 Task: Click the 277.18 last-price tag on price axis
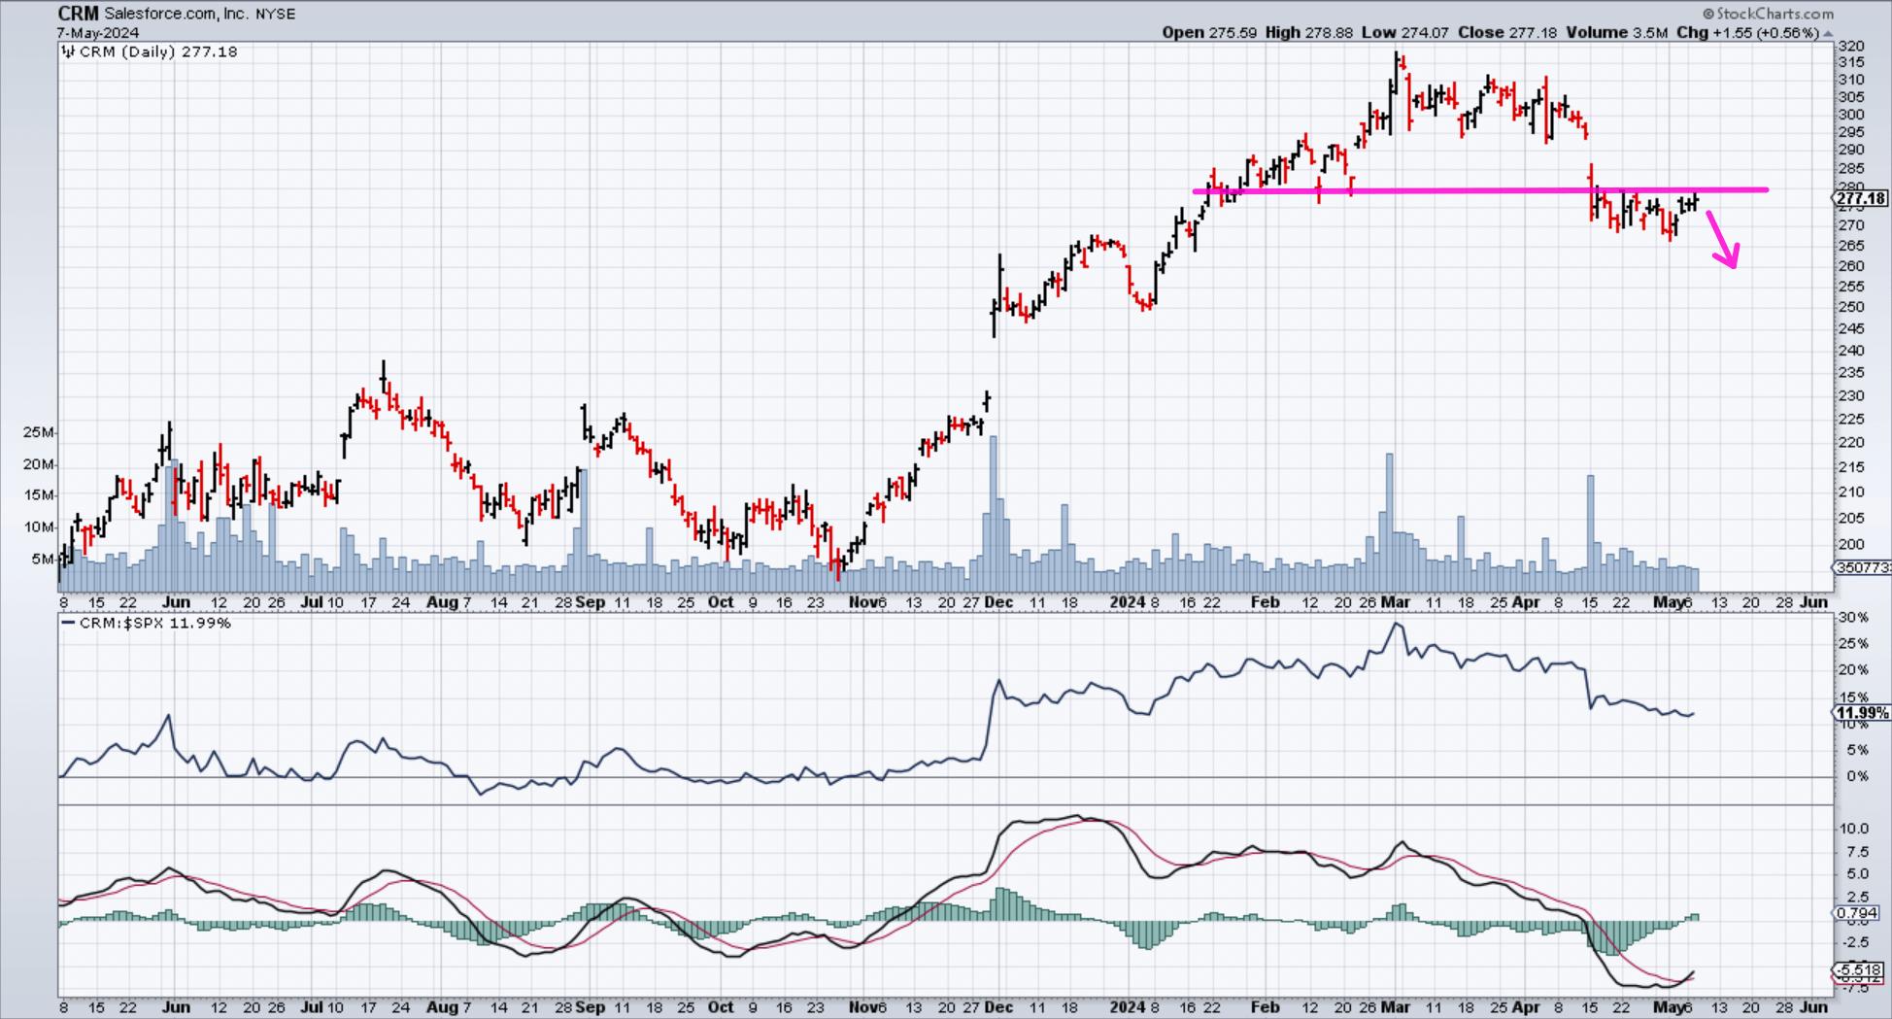click(x=1861, y=199)
